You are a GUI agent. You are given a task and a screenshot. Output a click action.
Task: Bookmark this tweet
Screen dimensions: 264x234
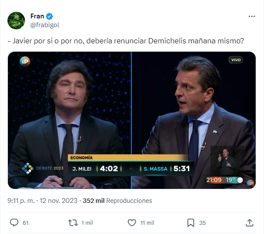191,223
